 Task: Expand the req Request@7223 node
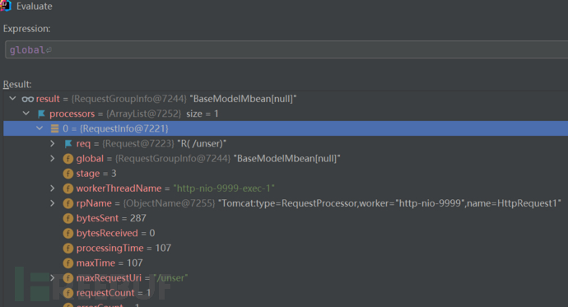click(x=53, y=143)
